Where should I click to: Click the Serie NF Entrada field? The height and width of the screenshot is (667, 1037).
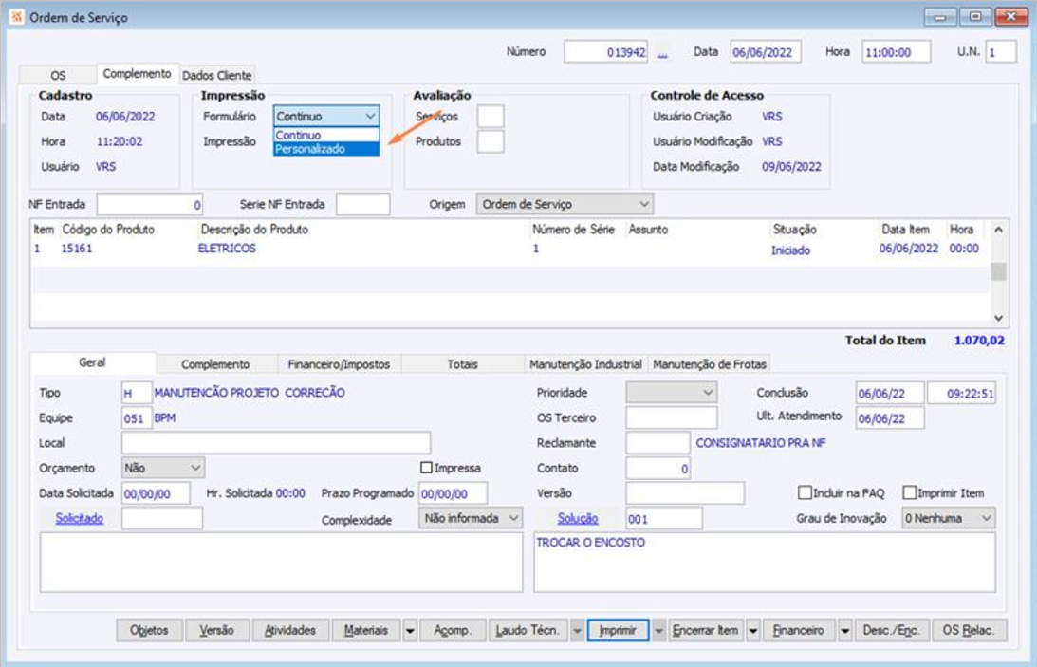[x=363, y=204]
